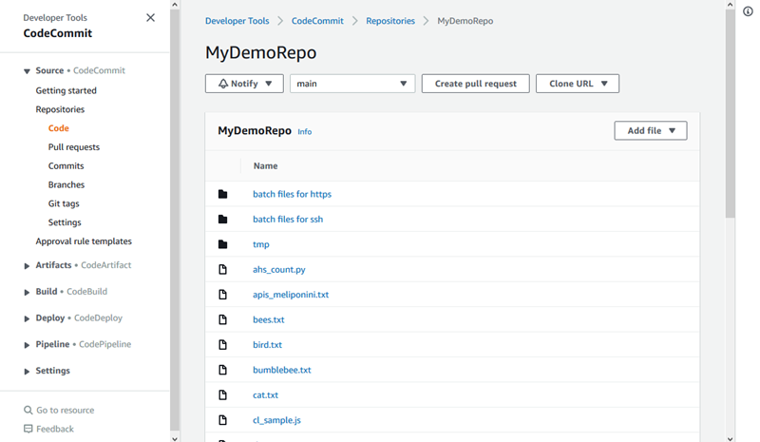Open the Add file dropdown
This screenshot has height=442, width=760.
651,131
